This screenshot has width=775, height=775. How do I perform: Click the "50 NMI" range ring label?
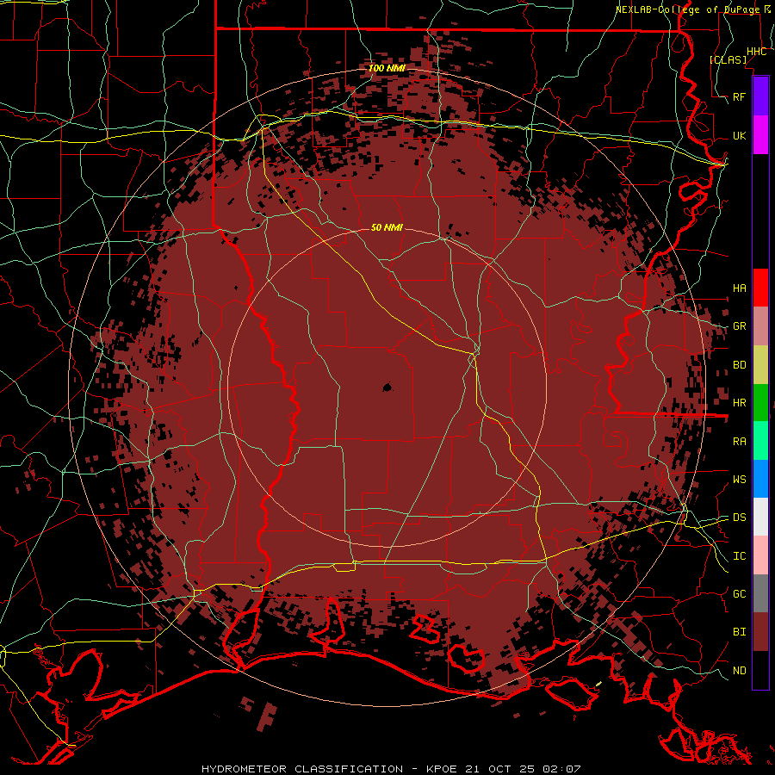(x=387, y=227)
